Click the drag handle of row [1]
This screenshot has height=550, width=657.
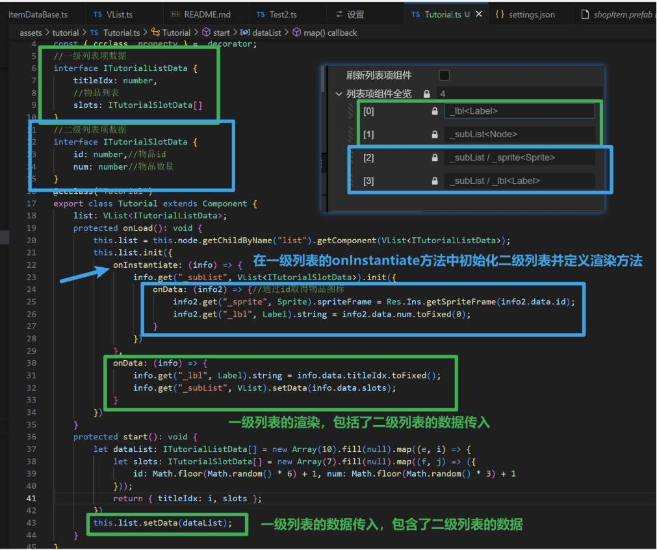coord(351,134)
